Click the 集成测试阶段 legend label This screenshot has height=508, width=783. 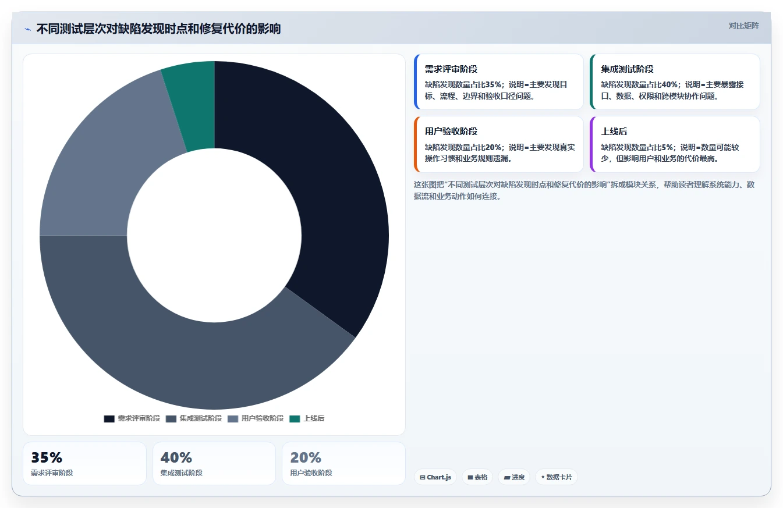coord(200,418)
